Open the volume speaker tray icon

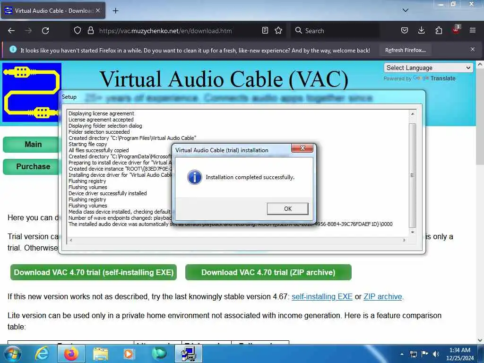(436, 354)
